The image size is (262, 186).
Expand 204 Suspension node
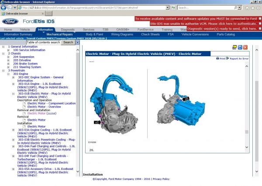click(x=8, y=57)
